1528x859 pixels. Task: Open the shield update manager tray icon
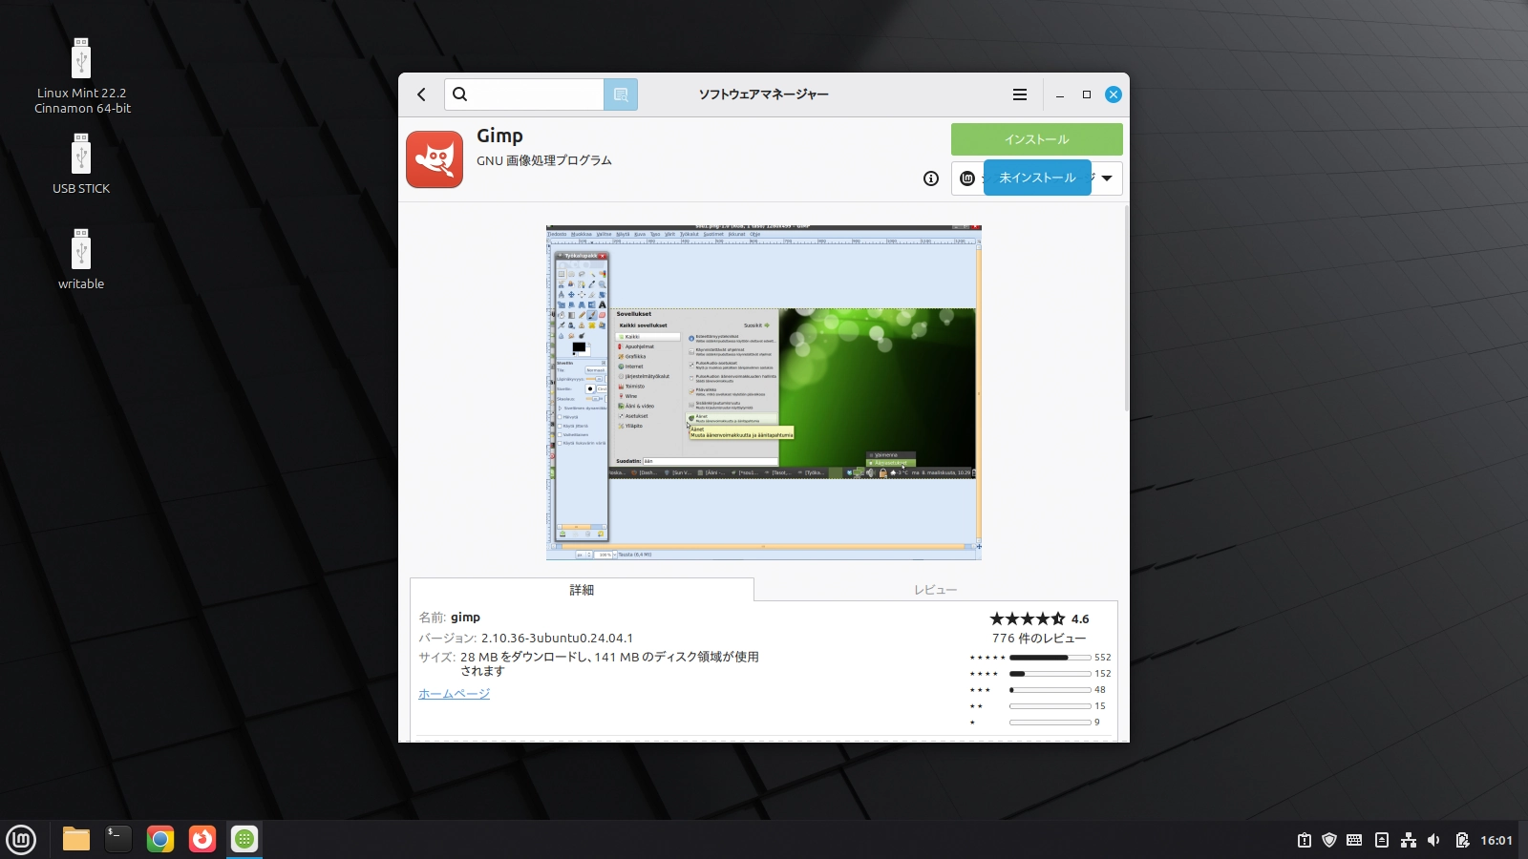1329,840
